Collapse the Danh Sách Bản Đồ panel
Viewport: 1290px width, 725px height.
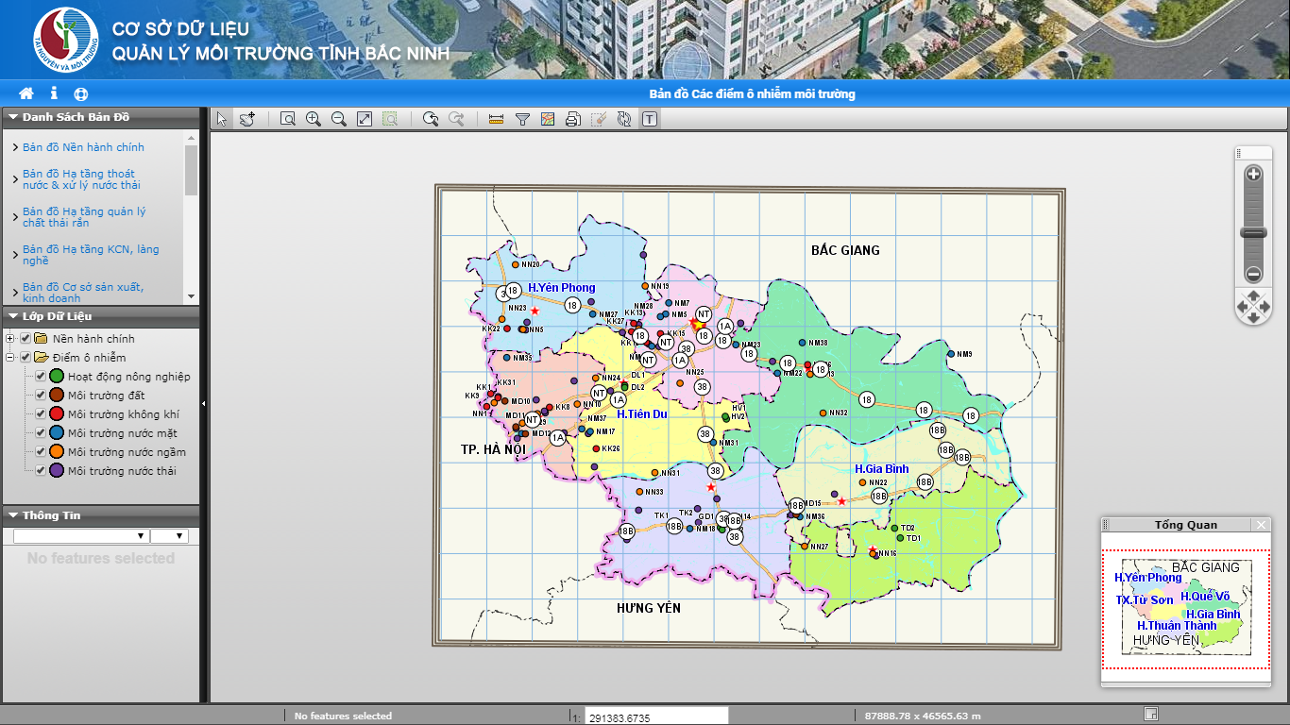pos(14,117)
